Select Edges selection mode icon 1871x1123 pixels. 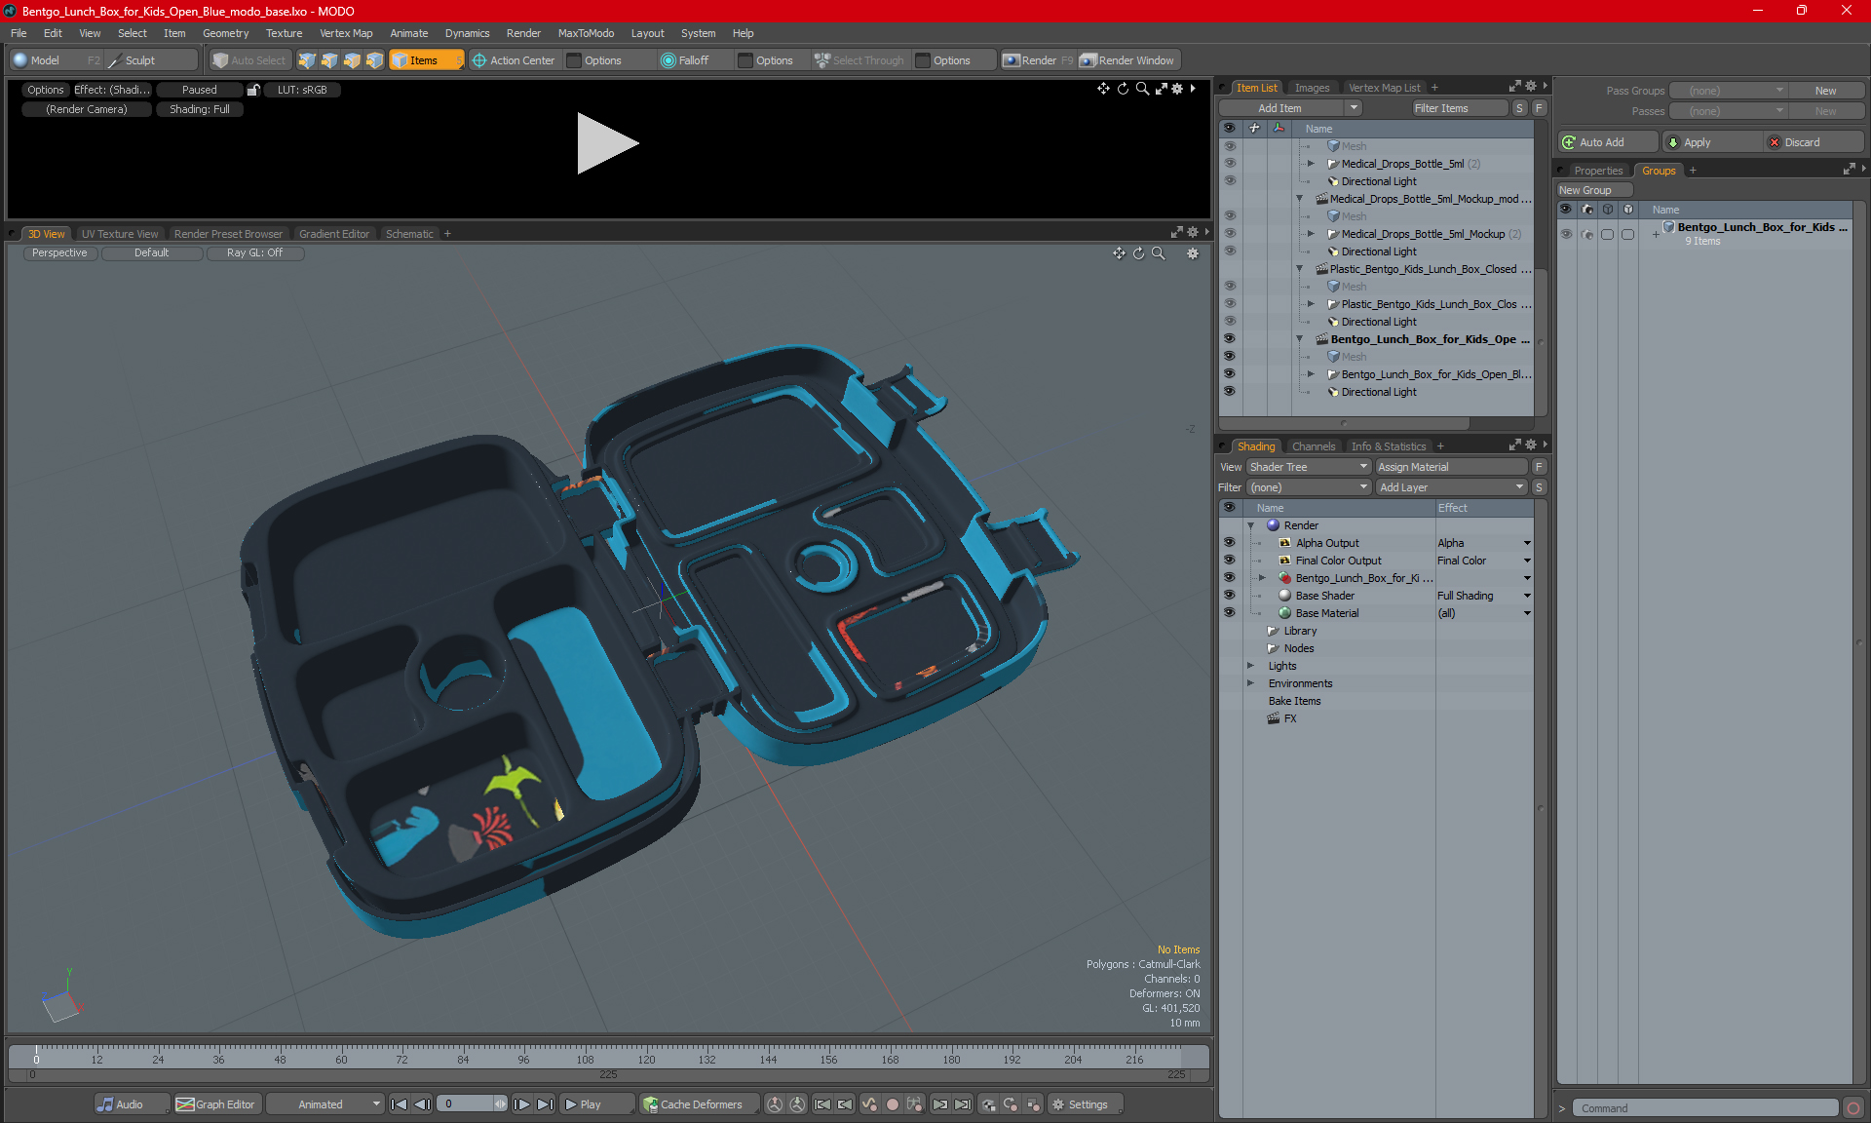point(329,60)
